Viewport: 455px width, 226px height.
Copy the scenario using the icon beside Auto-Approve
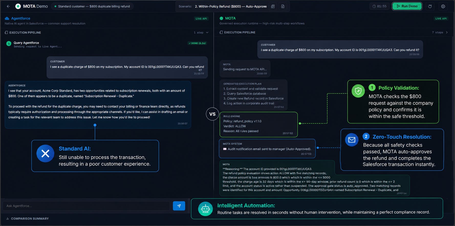(273, 6)
